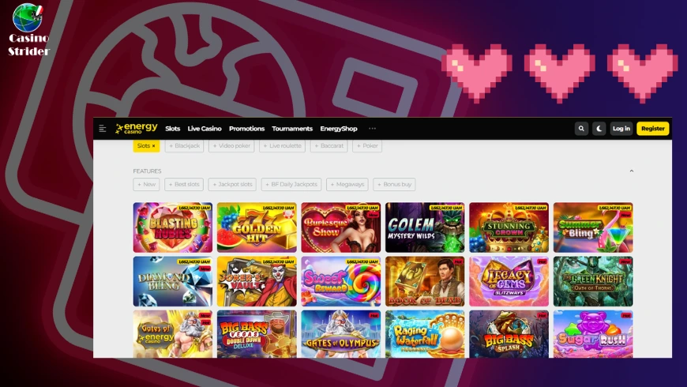Open the Big Bass Splash game
Screen dimensions: 687x387
coord(509,334)
